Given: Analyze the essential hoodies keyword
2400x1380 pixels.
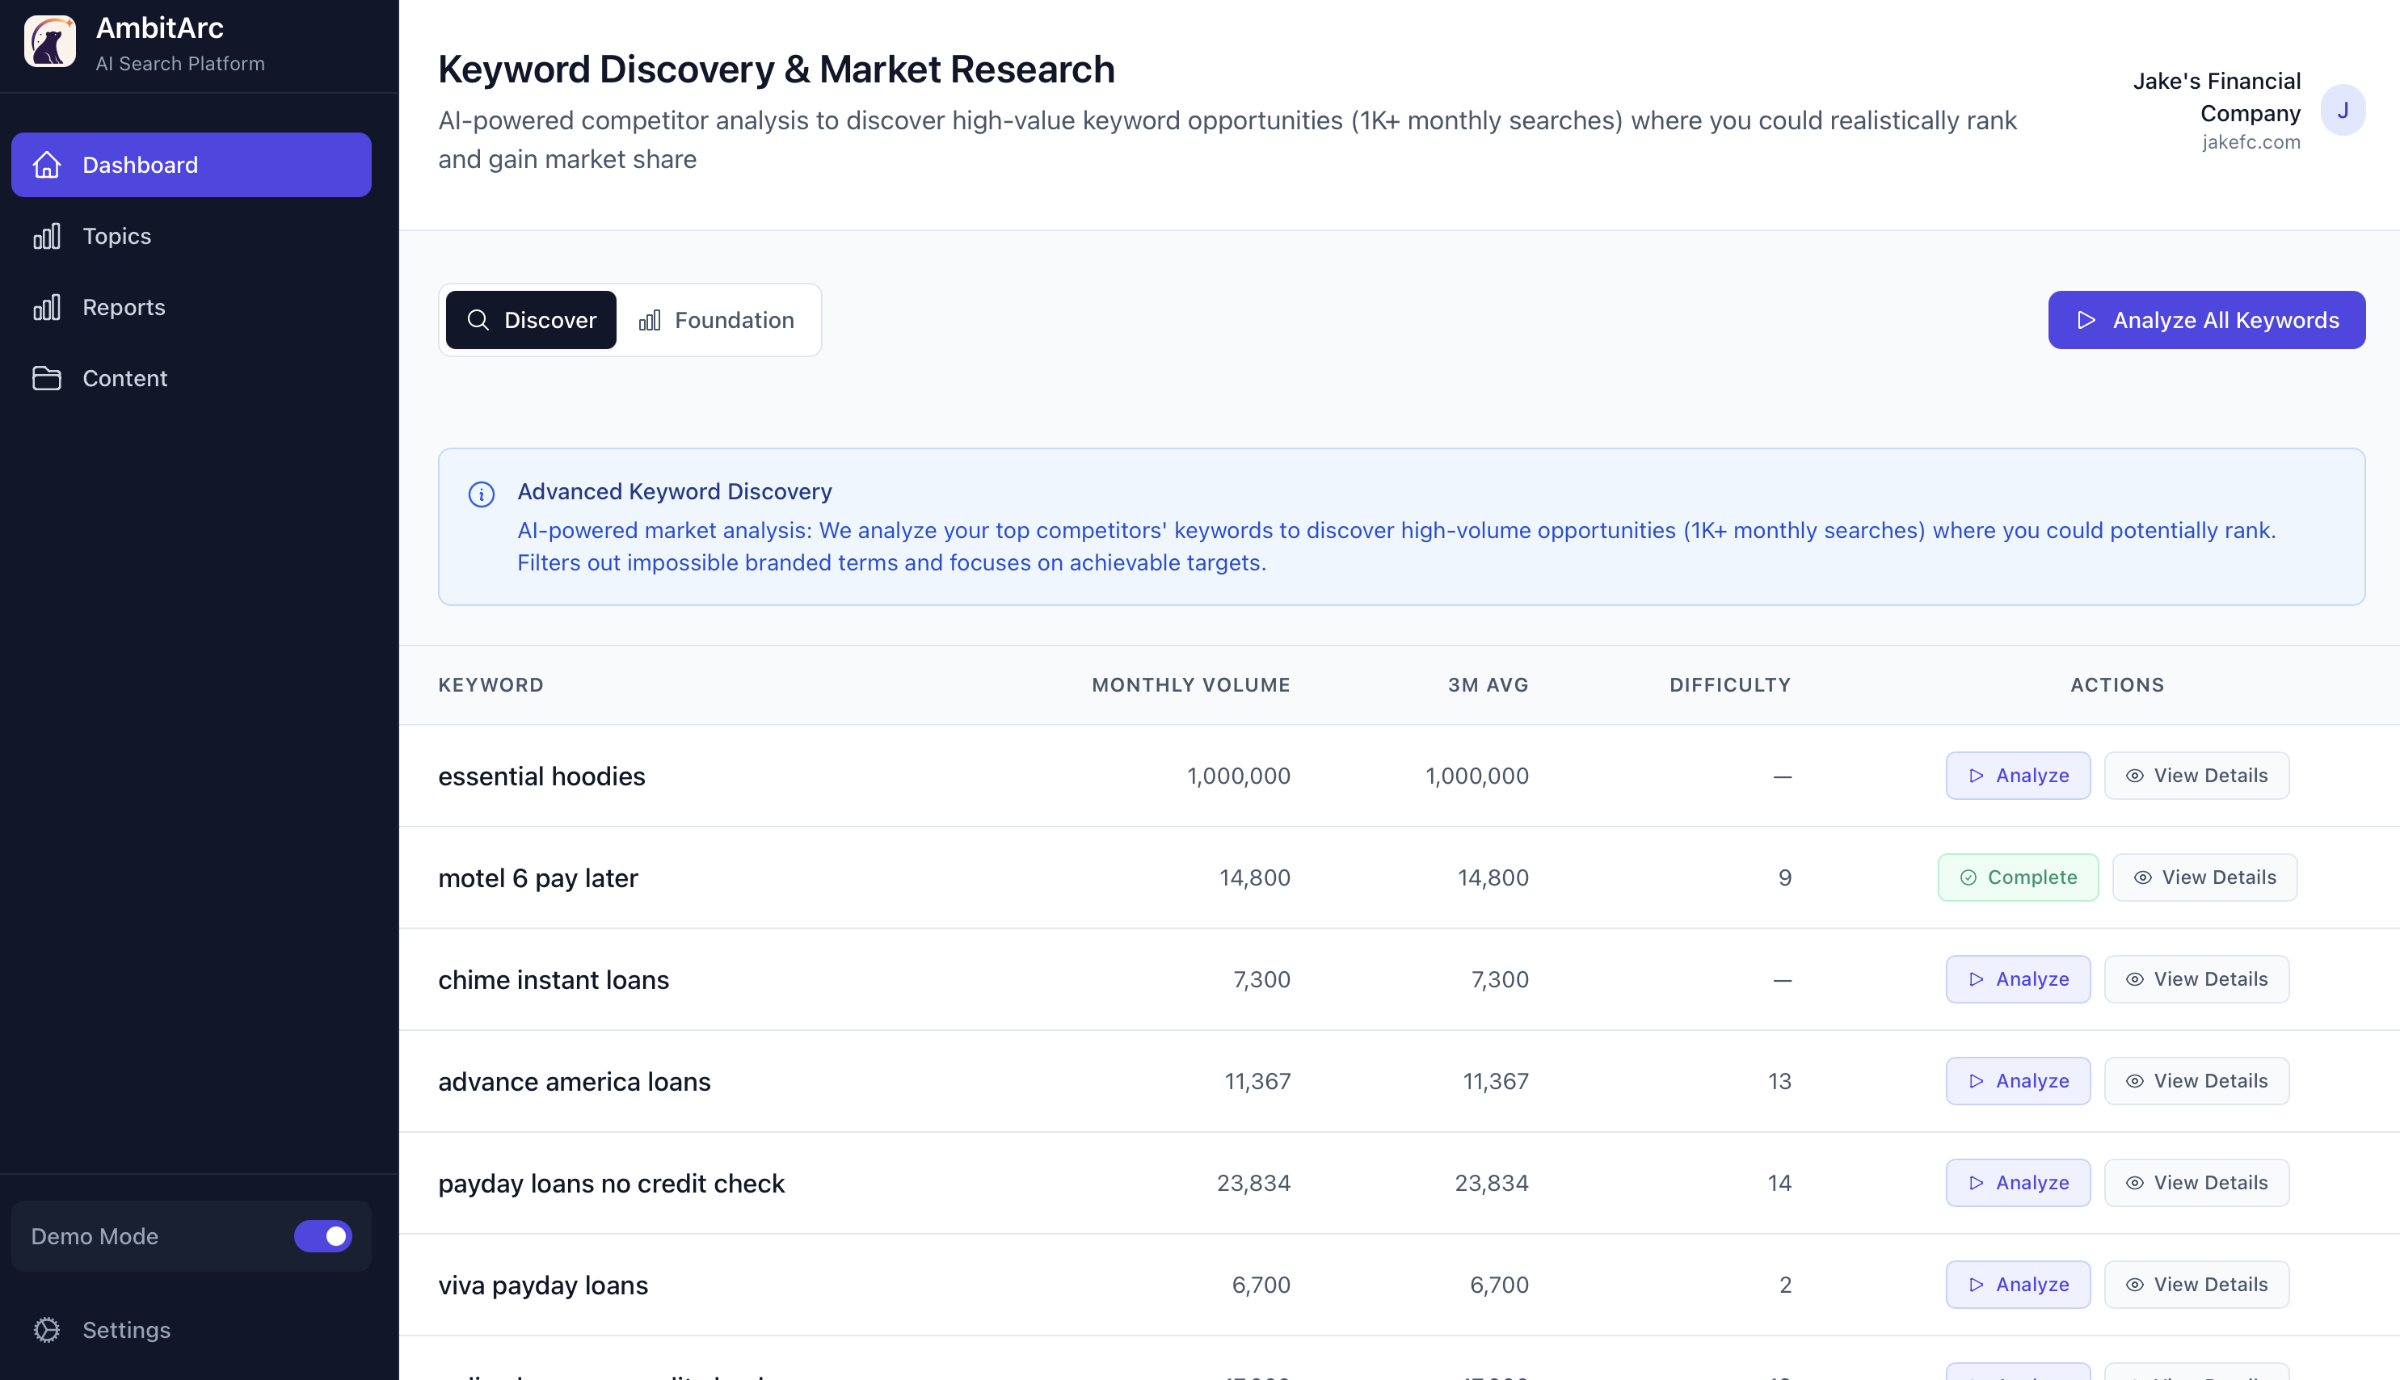Looking at the screenshot, I should tap(2018, 776).
